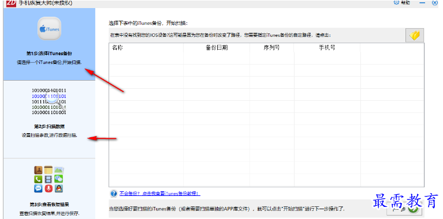Select the 第3步:查看恢复结果 step label
443x219 pixels.
tap(49, 205)
